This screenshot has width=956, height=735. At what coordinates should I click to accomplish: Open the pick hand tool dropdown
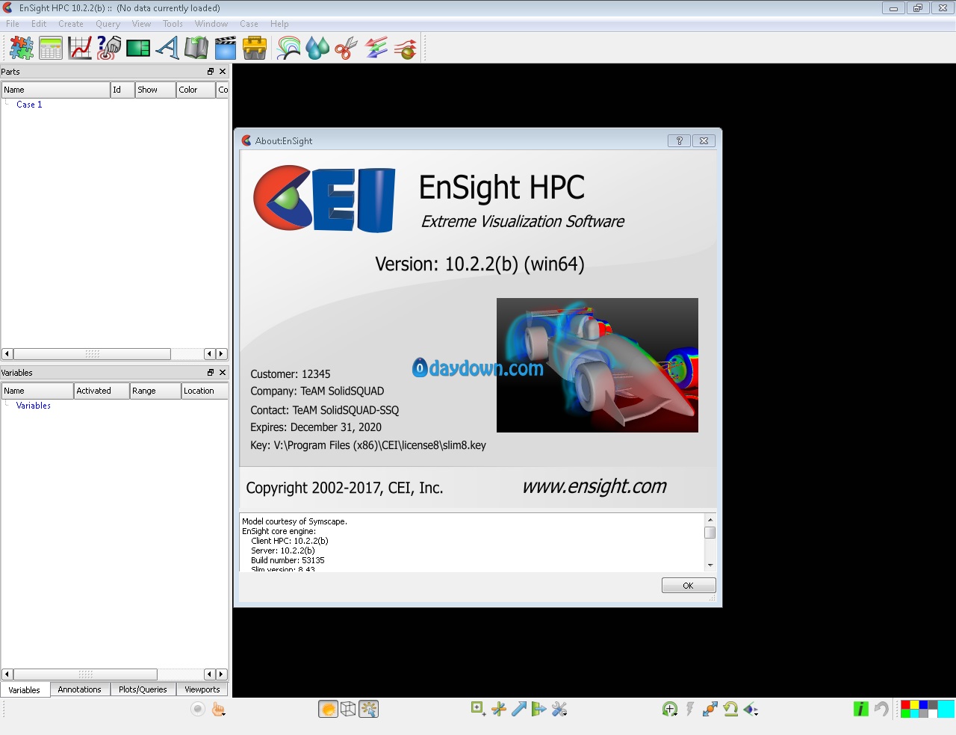pos(219,709)
